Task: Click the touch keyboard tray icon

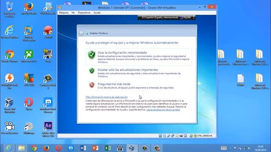Action: point(224,148)
